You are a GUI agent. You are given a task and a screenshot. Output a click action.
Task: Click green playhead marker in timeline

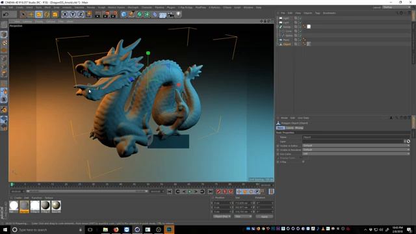(12, 185)
